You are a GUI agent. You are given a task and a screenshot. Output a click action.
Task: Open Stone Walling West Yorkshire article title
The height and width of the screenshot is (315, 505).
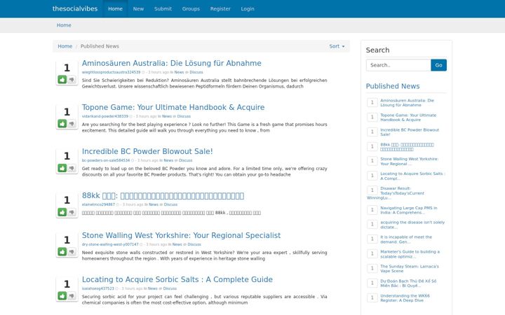182,235
